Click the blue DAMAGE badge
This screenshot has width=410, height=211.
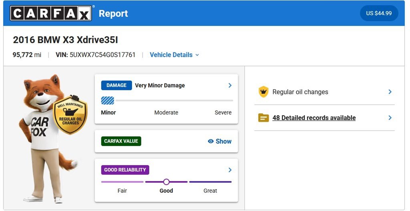coord(117,86)
